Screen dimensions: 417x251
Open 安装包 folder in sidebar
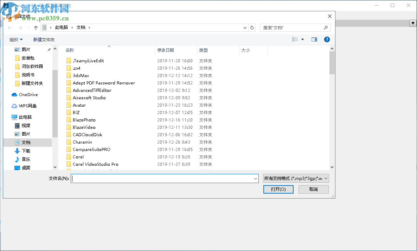(x=28, y=58)
